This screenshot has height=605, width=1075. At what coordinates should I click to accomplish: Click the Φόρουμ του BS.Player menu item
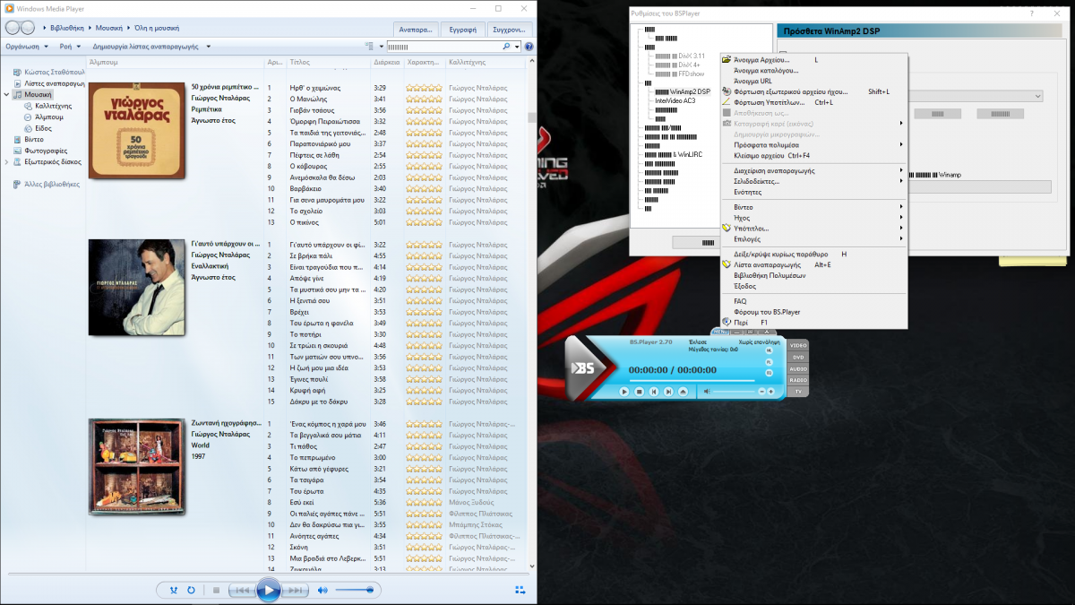tap(815, 312)
